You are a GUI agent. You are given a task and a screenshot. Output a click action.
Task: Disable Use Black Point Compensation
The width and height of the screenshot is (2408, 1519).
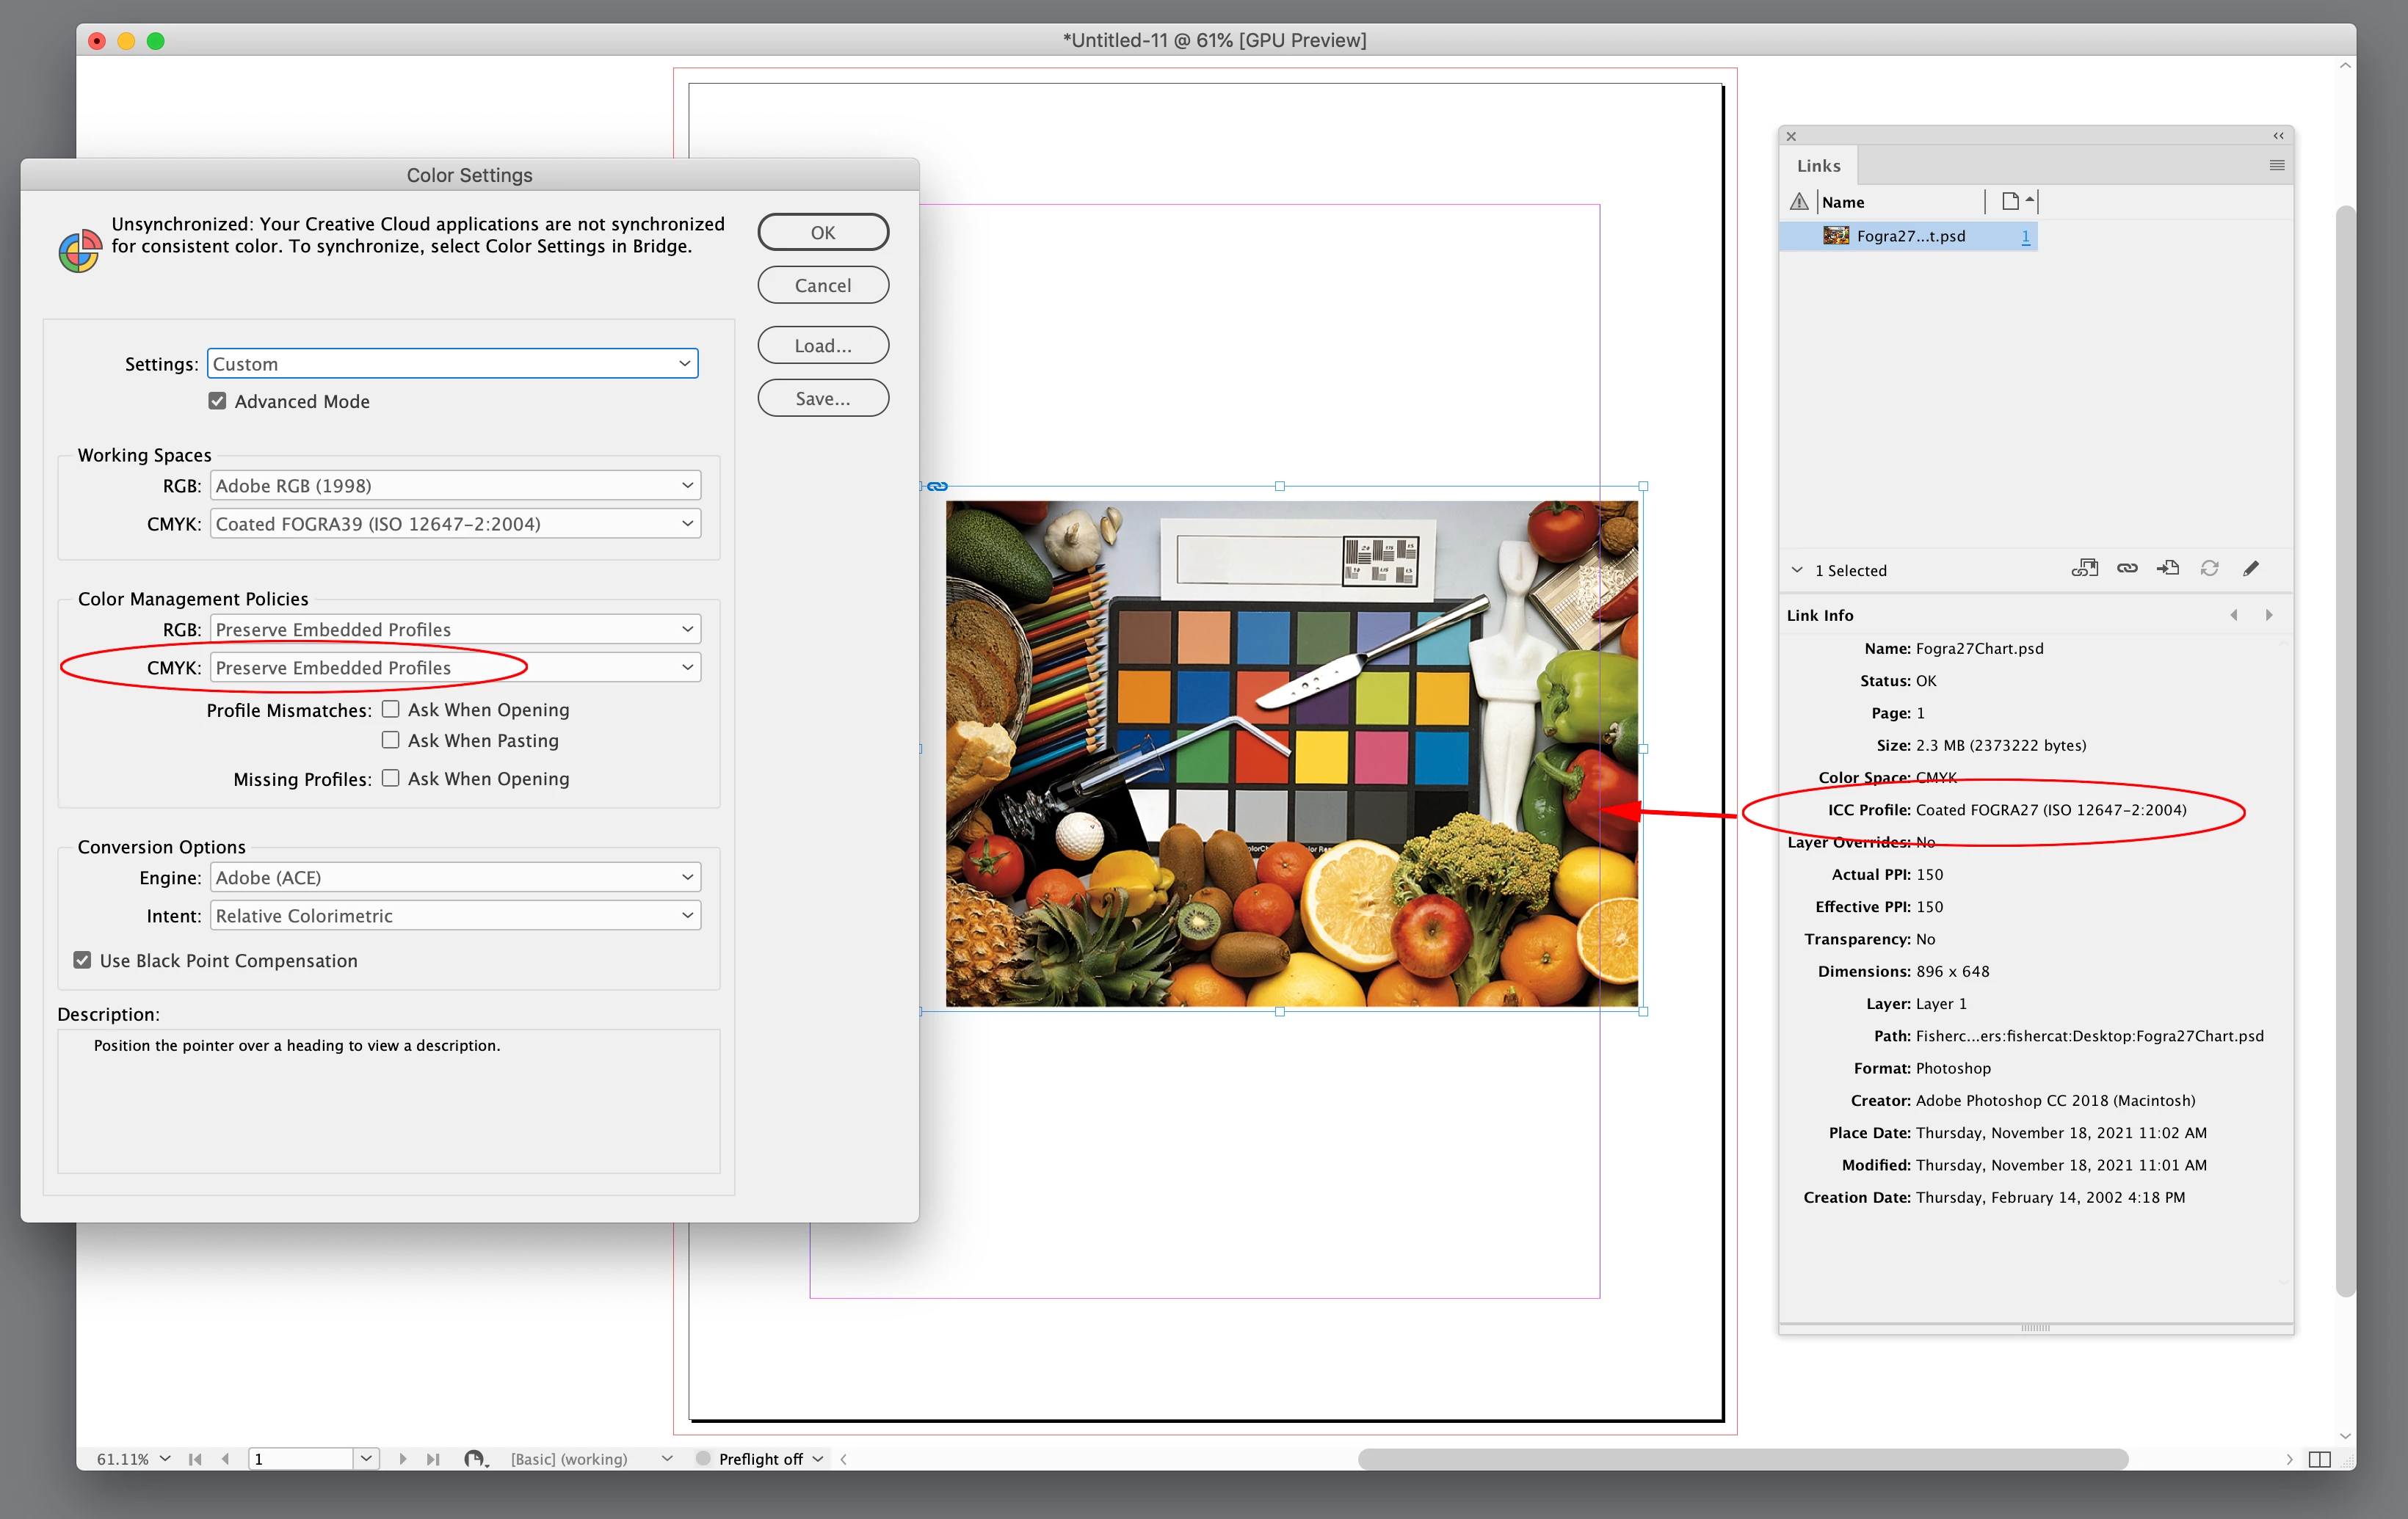click(83, 961)
